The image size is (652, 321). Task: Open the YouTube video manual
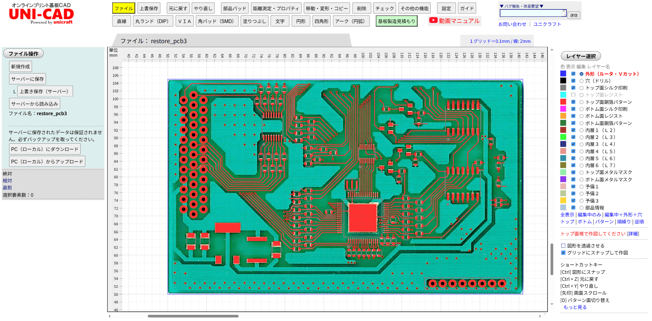point(454,21)
